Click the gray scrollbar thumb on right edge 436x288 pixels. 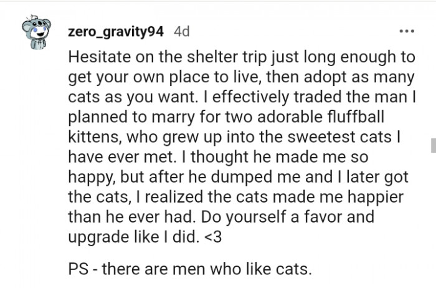coord(433,146)
